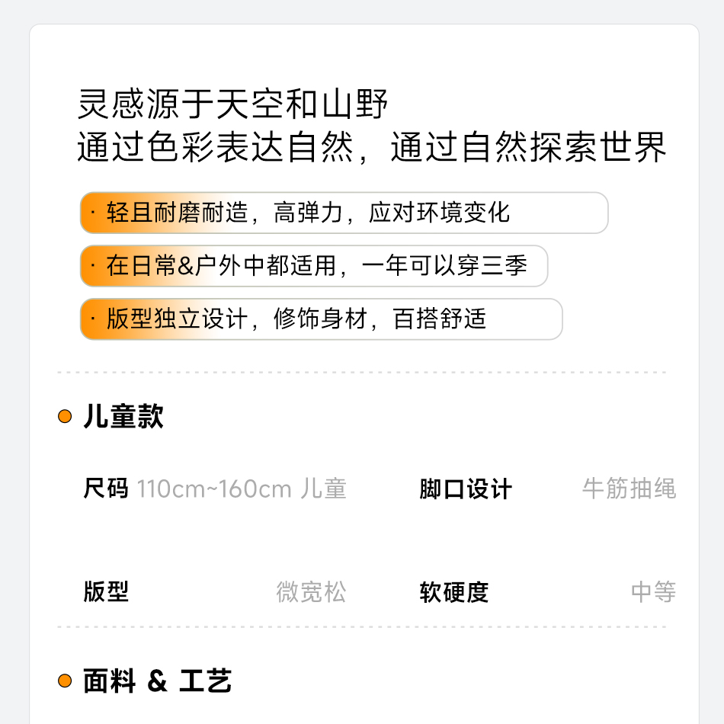Select the 轻且耐磨耐造 feature tag
The image size is (724, 724).
point(343,213)
